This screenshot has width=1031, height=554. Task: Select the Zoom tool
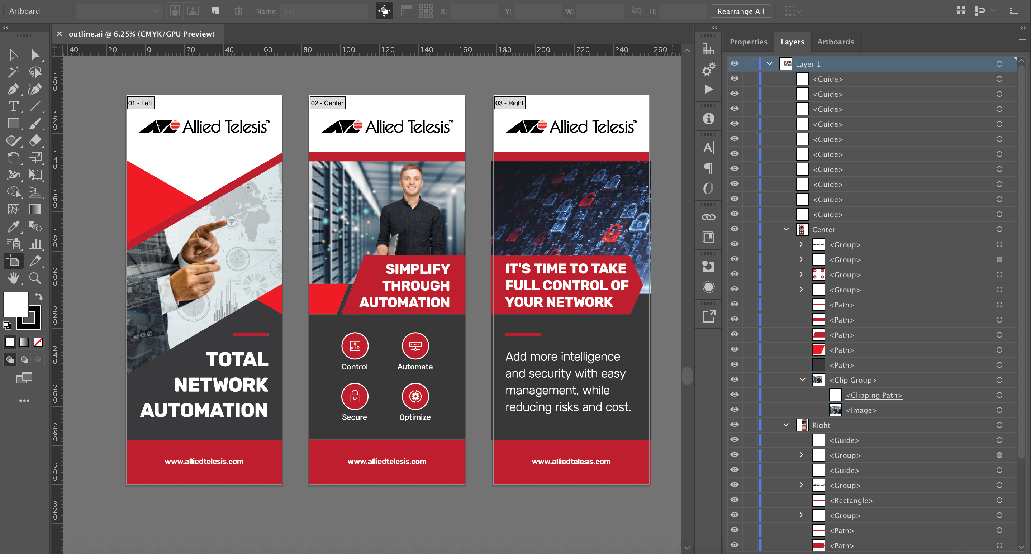pyautogui.click(x=35, y=278)
